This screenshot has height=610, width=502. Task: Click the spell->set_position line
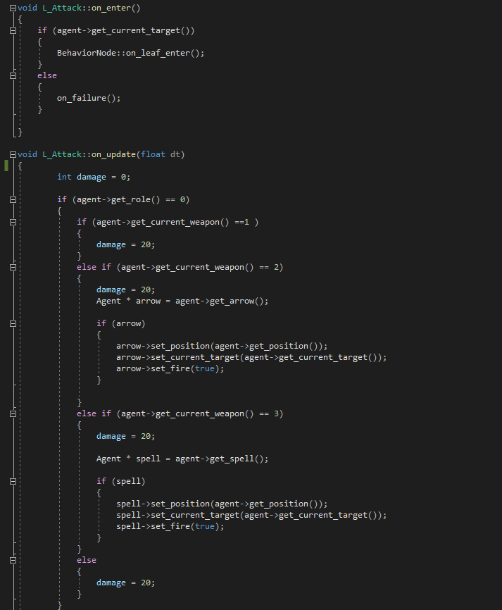point(222,504)
